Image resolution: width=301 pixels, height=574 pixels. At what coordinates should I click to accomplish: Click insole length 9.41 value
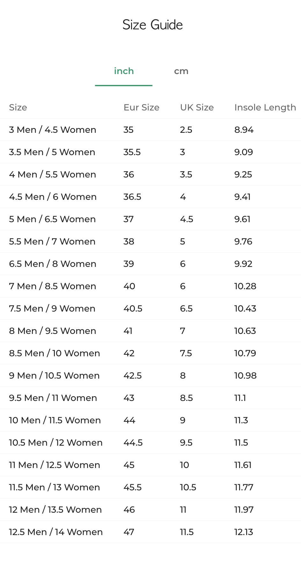coord(242,197)
